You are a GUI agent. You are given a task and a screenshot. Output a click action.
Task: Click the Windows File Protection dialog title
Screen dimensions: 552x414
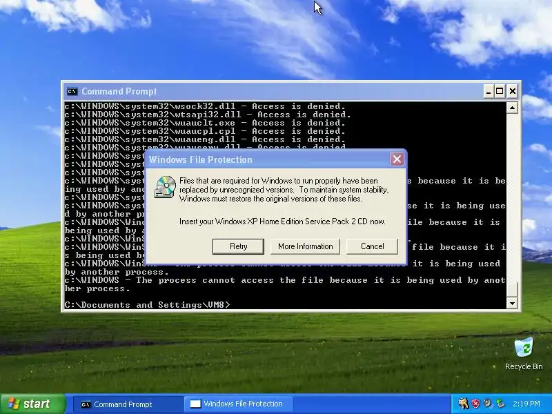[x=201, y=159]
